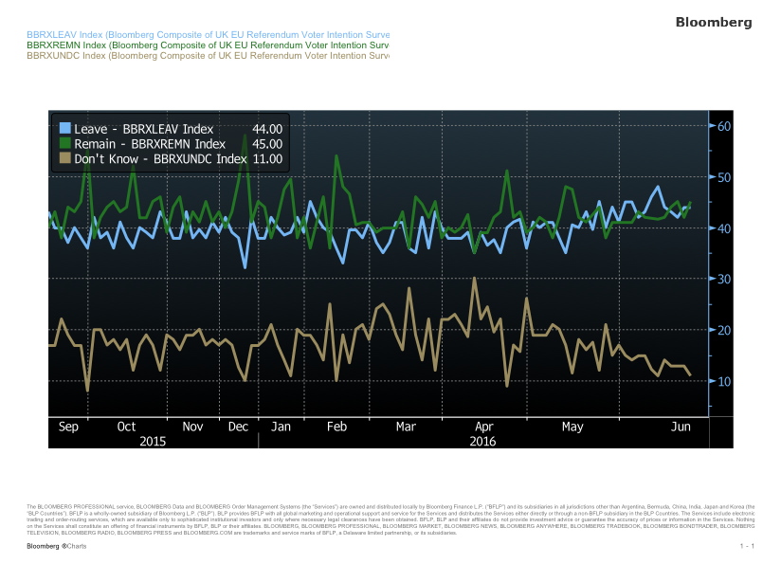Viewport: 781px width, 564px height.
Task: Click the BBRXLEAV Index blue title line
Action: tap(208, 34)
